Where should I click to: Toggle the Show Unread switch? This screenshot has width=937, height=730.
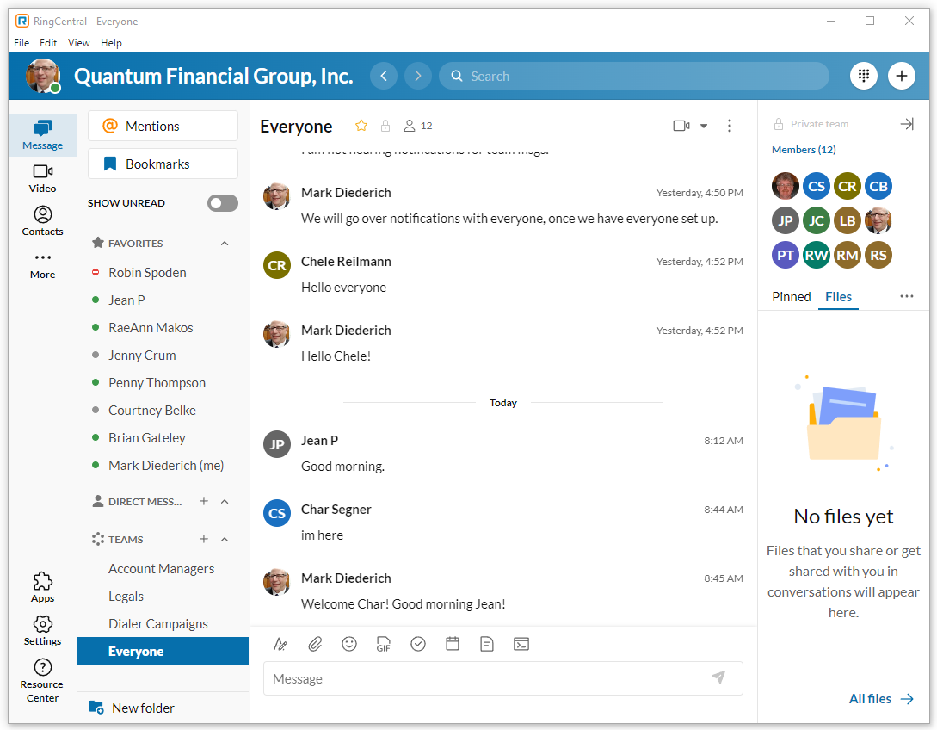click(222, 203)
